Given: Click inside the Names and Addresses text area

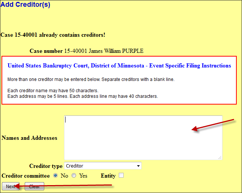Looking at the screenshot, I should [x=143, y=138].
